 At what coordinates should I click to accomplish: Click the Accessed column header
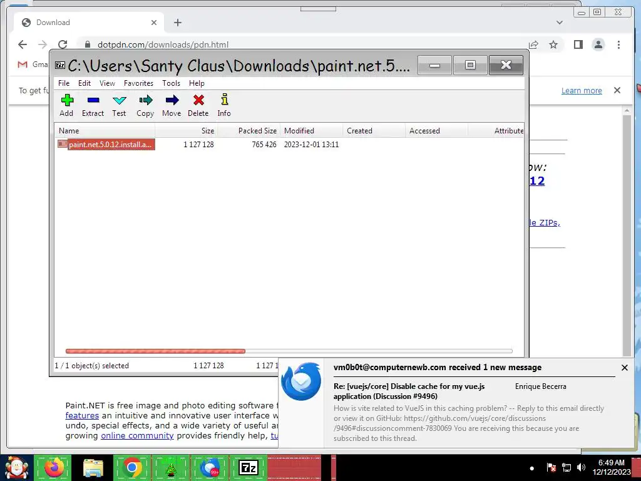click(x=436, y=131)
